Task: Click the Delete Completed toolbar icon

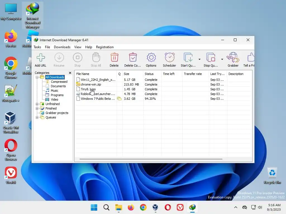Action: (x=133, y=57)
